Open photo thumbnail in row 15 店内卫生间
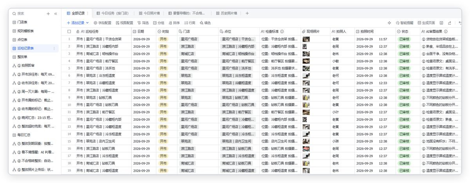 (x=306, y=141)
